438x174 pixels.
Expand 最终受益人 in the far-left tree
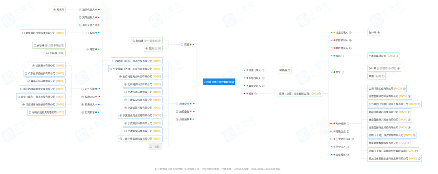click(80, 25)
